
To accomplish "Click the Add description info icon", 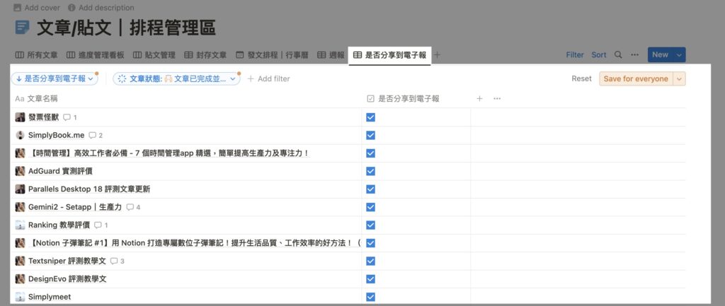I will pos(72,8).
